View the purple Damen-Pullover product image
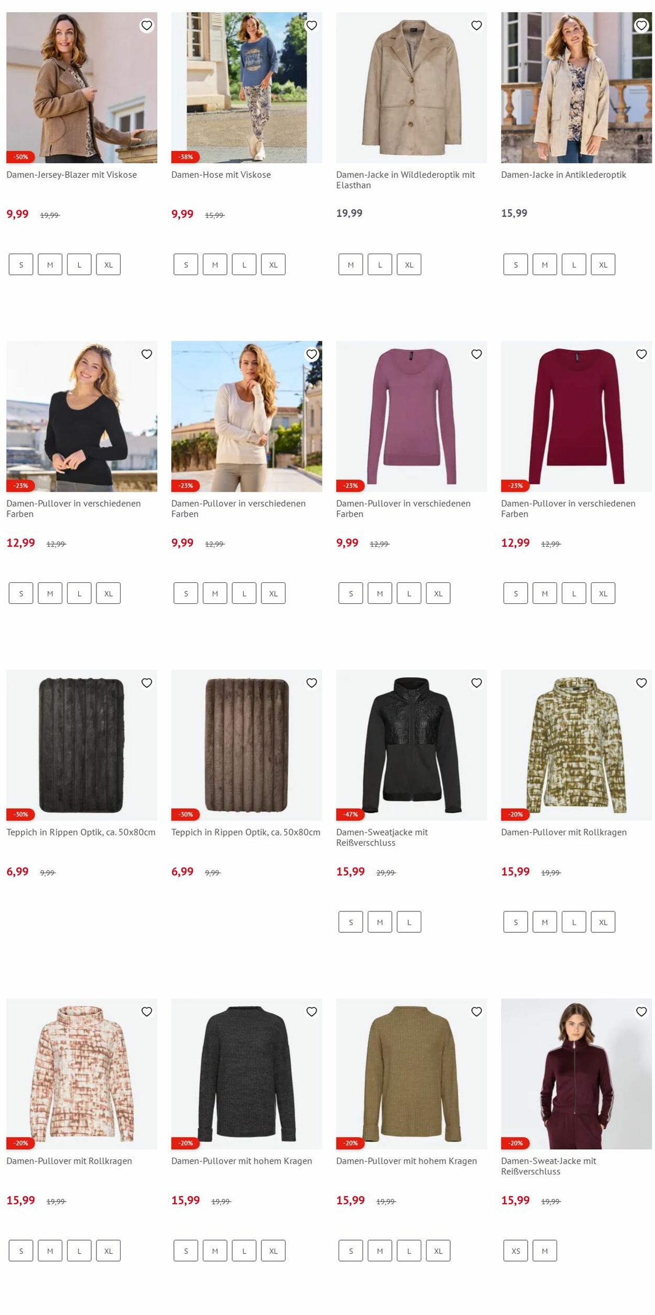The image size is (655, 1315). pos(411,416)
